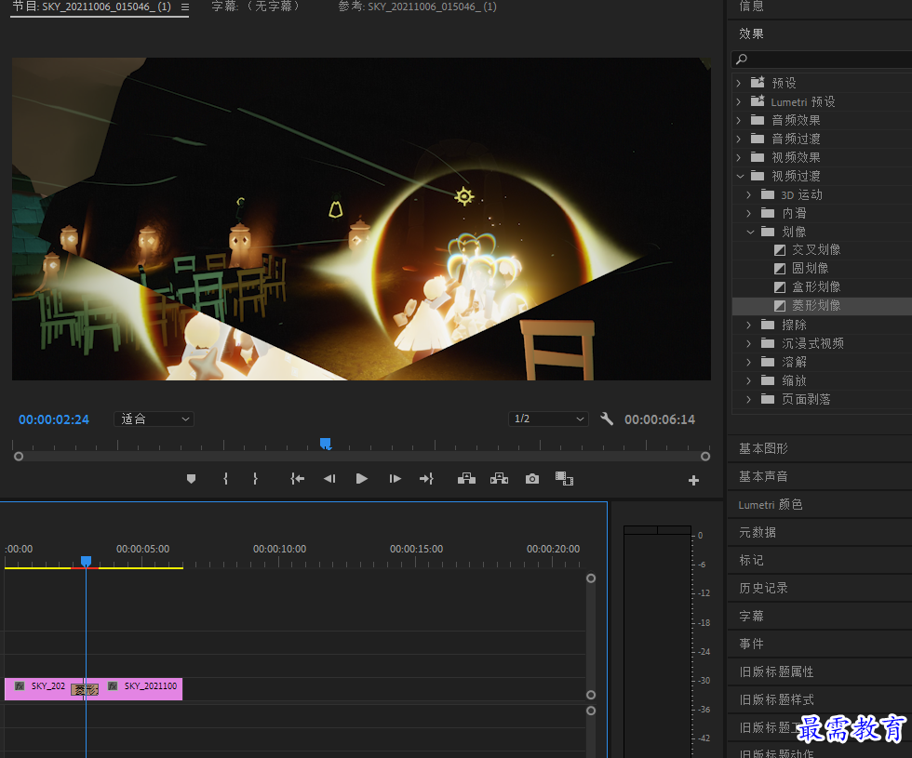The height and width of the screenshot is (758, 912).
Task: Open the 事件 panel
Action: tap(751, 644)
